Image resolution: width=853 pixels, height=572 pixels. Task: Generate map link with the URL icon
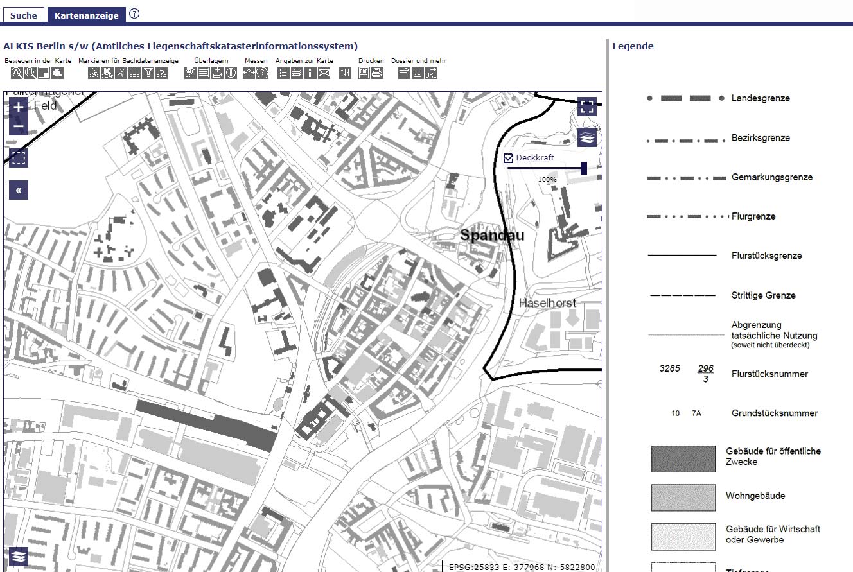click(x=431, y=73)
